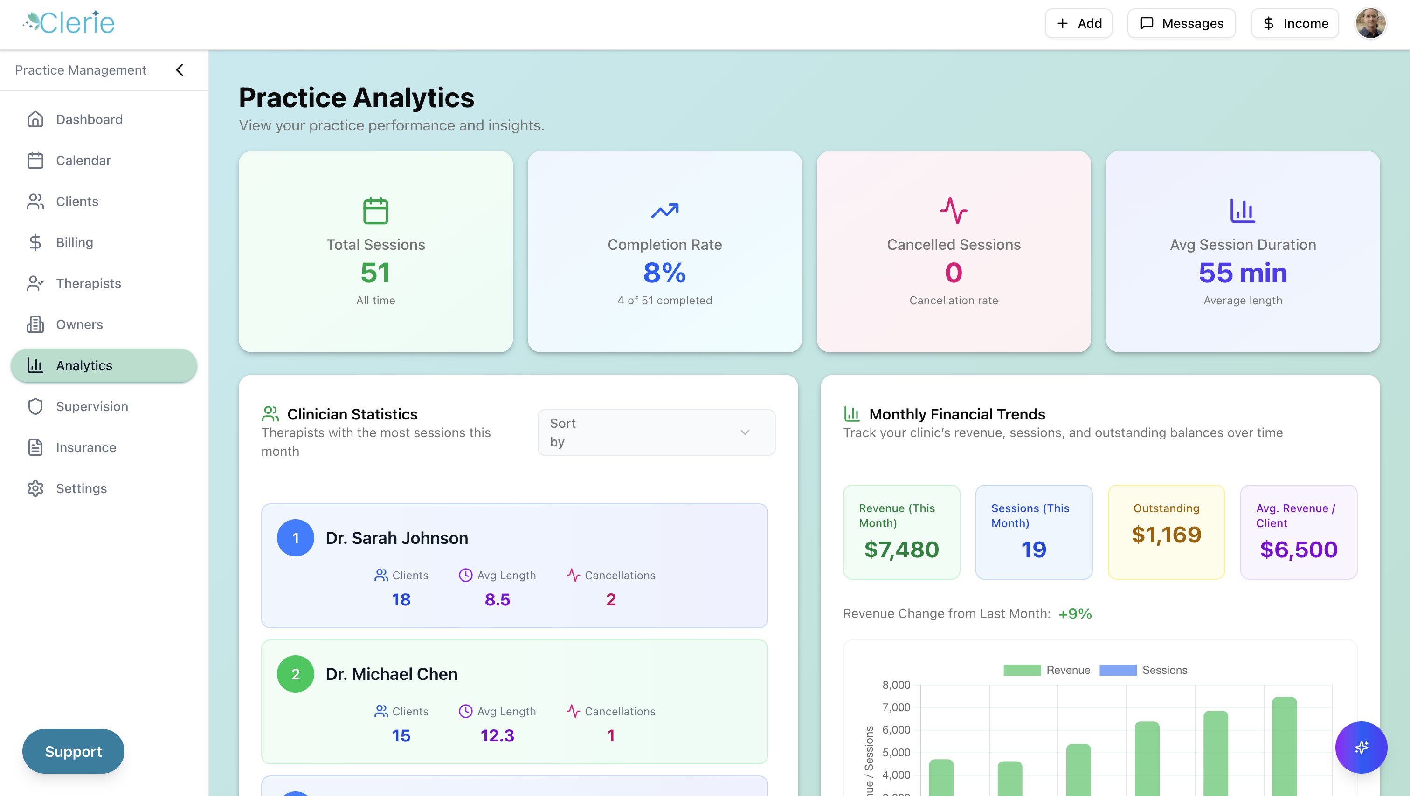
Task: Open the Therapists panel
Action: pos(88,283)
